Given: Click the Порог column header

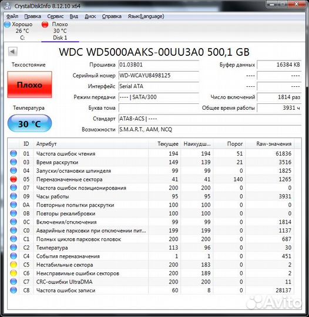Looking at the screenshot, I should 229,144.
